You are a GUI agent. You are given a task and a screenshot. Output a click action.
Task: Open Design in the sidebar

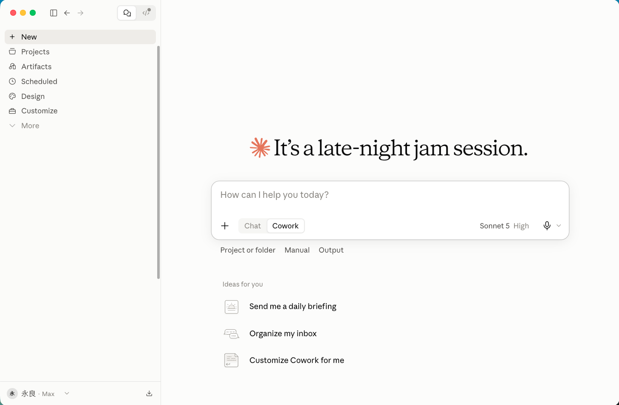80,96
